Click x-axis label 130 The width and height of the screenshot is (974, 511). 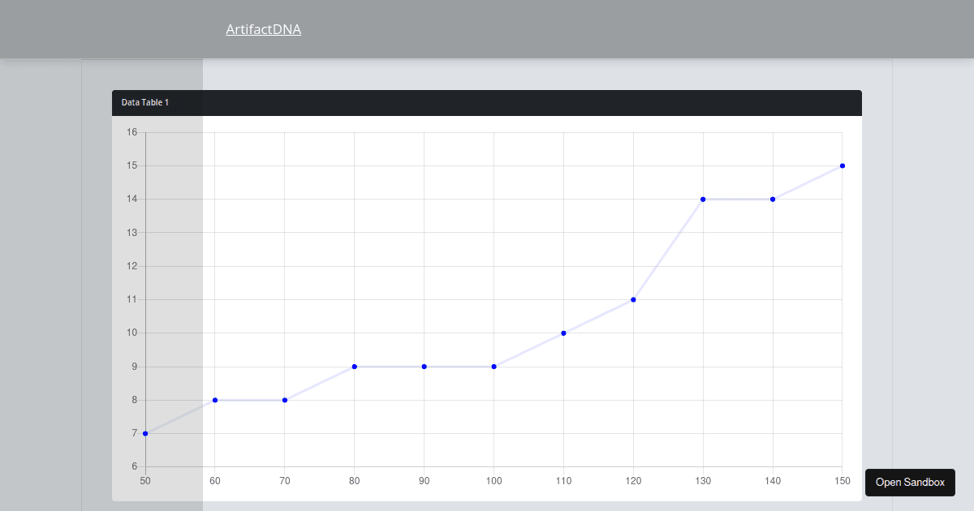click(703, 481)
